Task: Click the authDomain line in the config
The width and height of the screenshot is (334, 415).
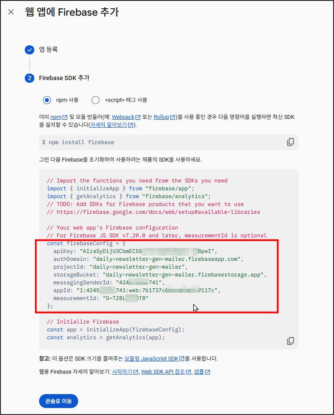Action: point(149,259)
